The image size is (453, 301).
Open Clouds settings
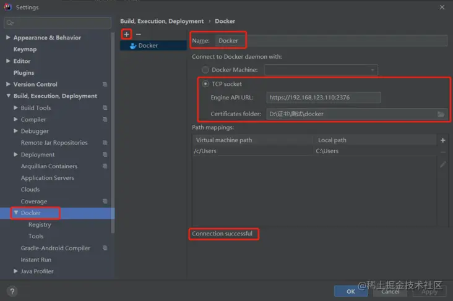[x=30, y=190]
